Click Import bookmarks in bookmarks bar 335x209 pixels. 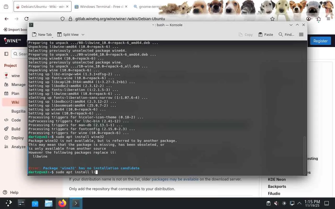pos(15,30)
